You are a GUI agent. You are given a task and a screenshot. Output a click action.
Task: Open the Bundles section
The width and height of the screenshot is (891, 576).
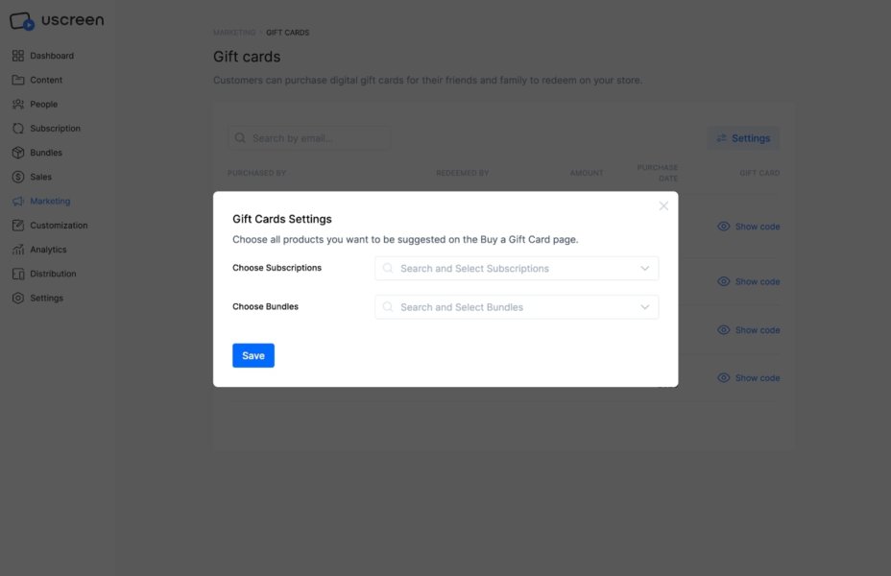[x=43, y=152]
